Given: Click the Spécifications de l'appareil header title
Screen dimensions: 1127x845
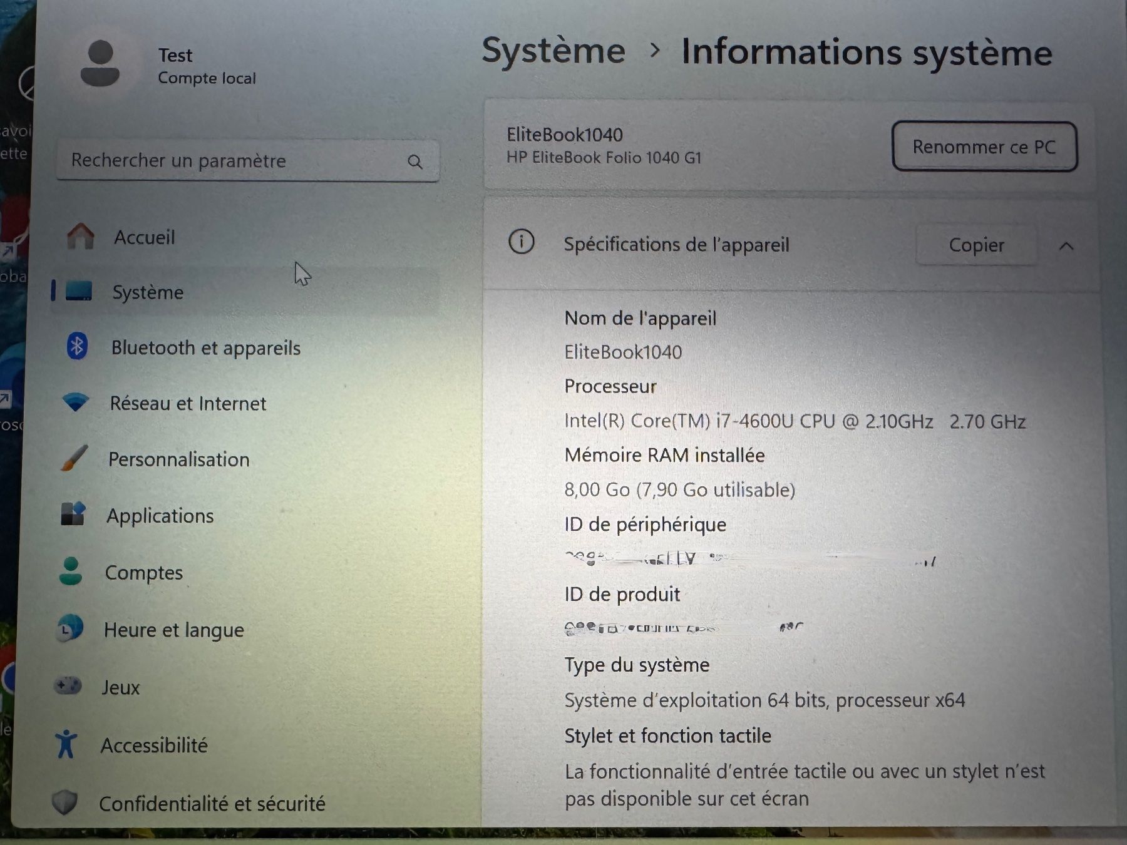Looking at the screenshot, I should tap(676, 244).
